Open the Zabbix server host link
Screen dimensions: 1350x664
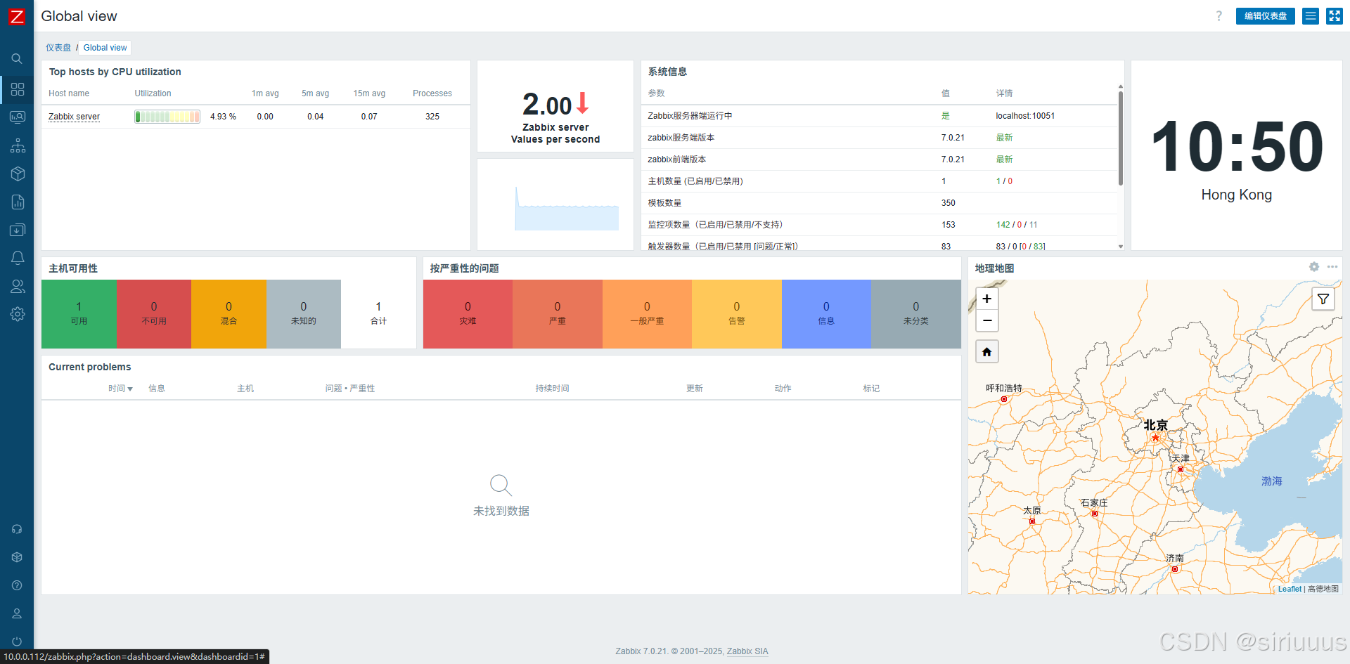point(74,117)
